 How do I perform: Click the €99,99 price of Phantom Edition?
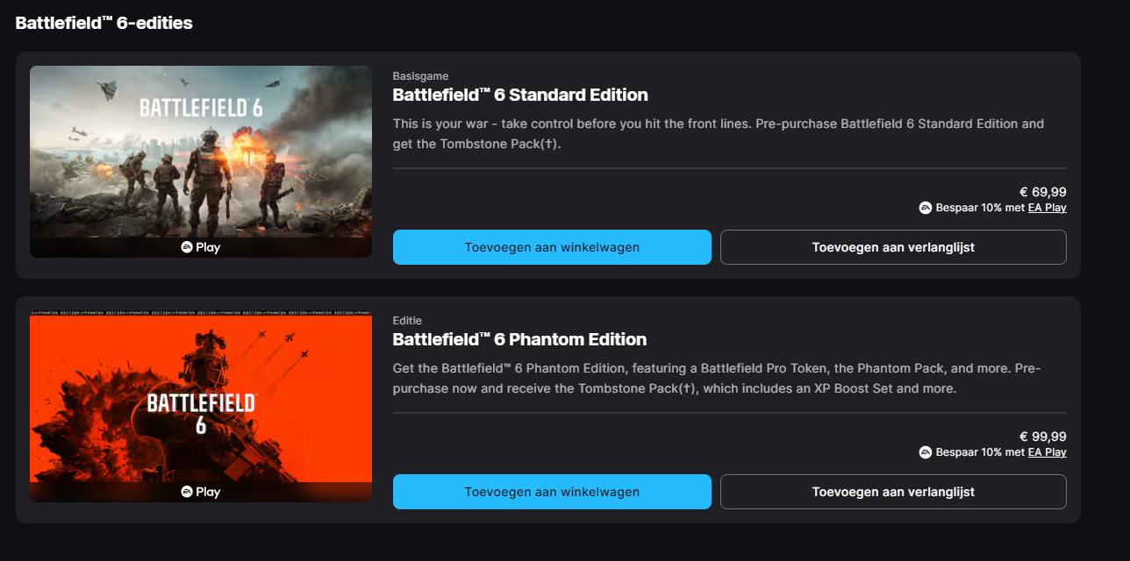point(1042,437)
